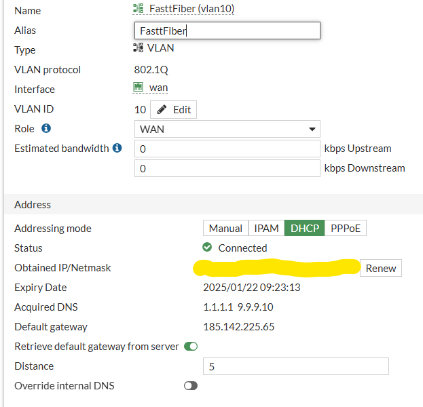Select DHCP addressing mode
Viewport: 423px width, 407px height.
(x=304, y=229)
